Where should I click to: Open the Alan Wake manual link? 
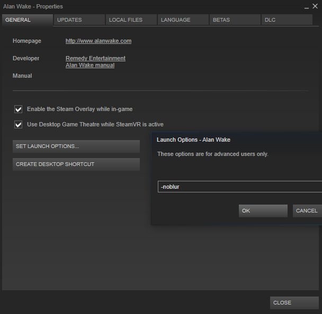[x=90, y=66]
